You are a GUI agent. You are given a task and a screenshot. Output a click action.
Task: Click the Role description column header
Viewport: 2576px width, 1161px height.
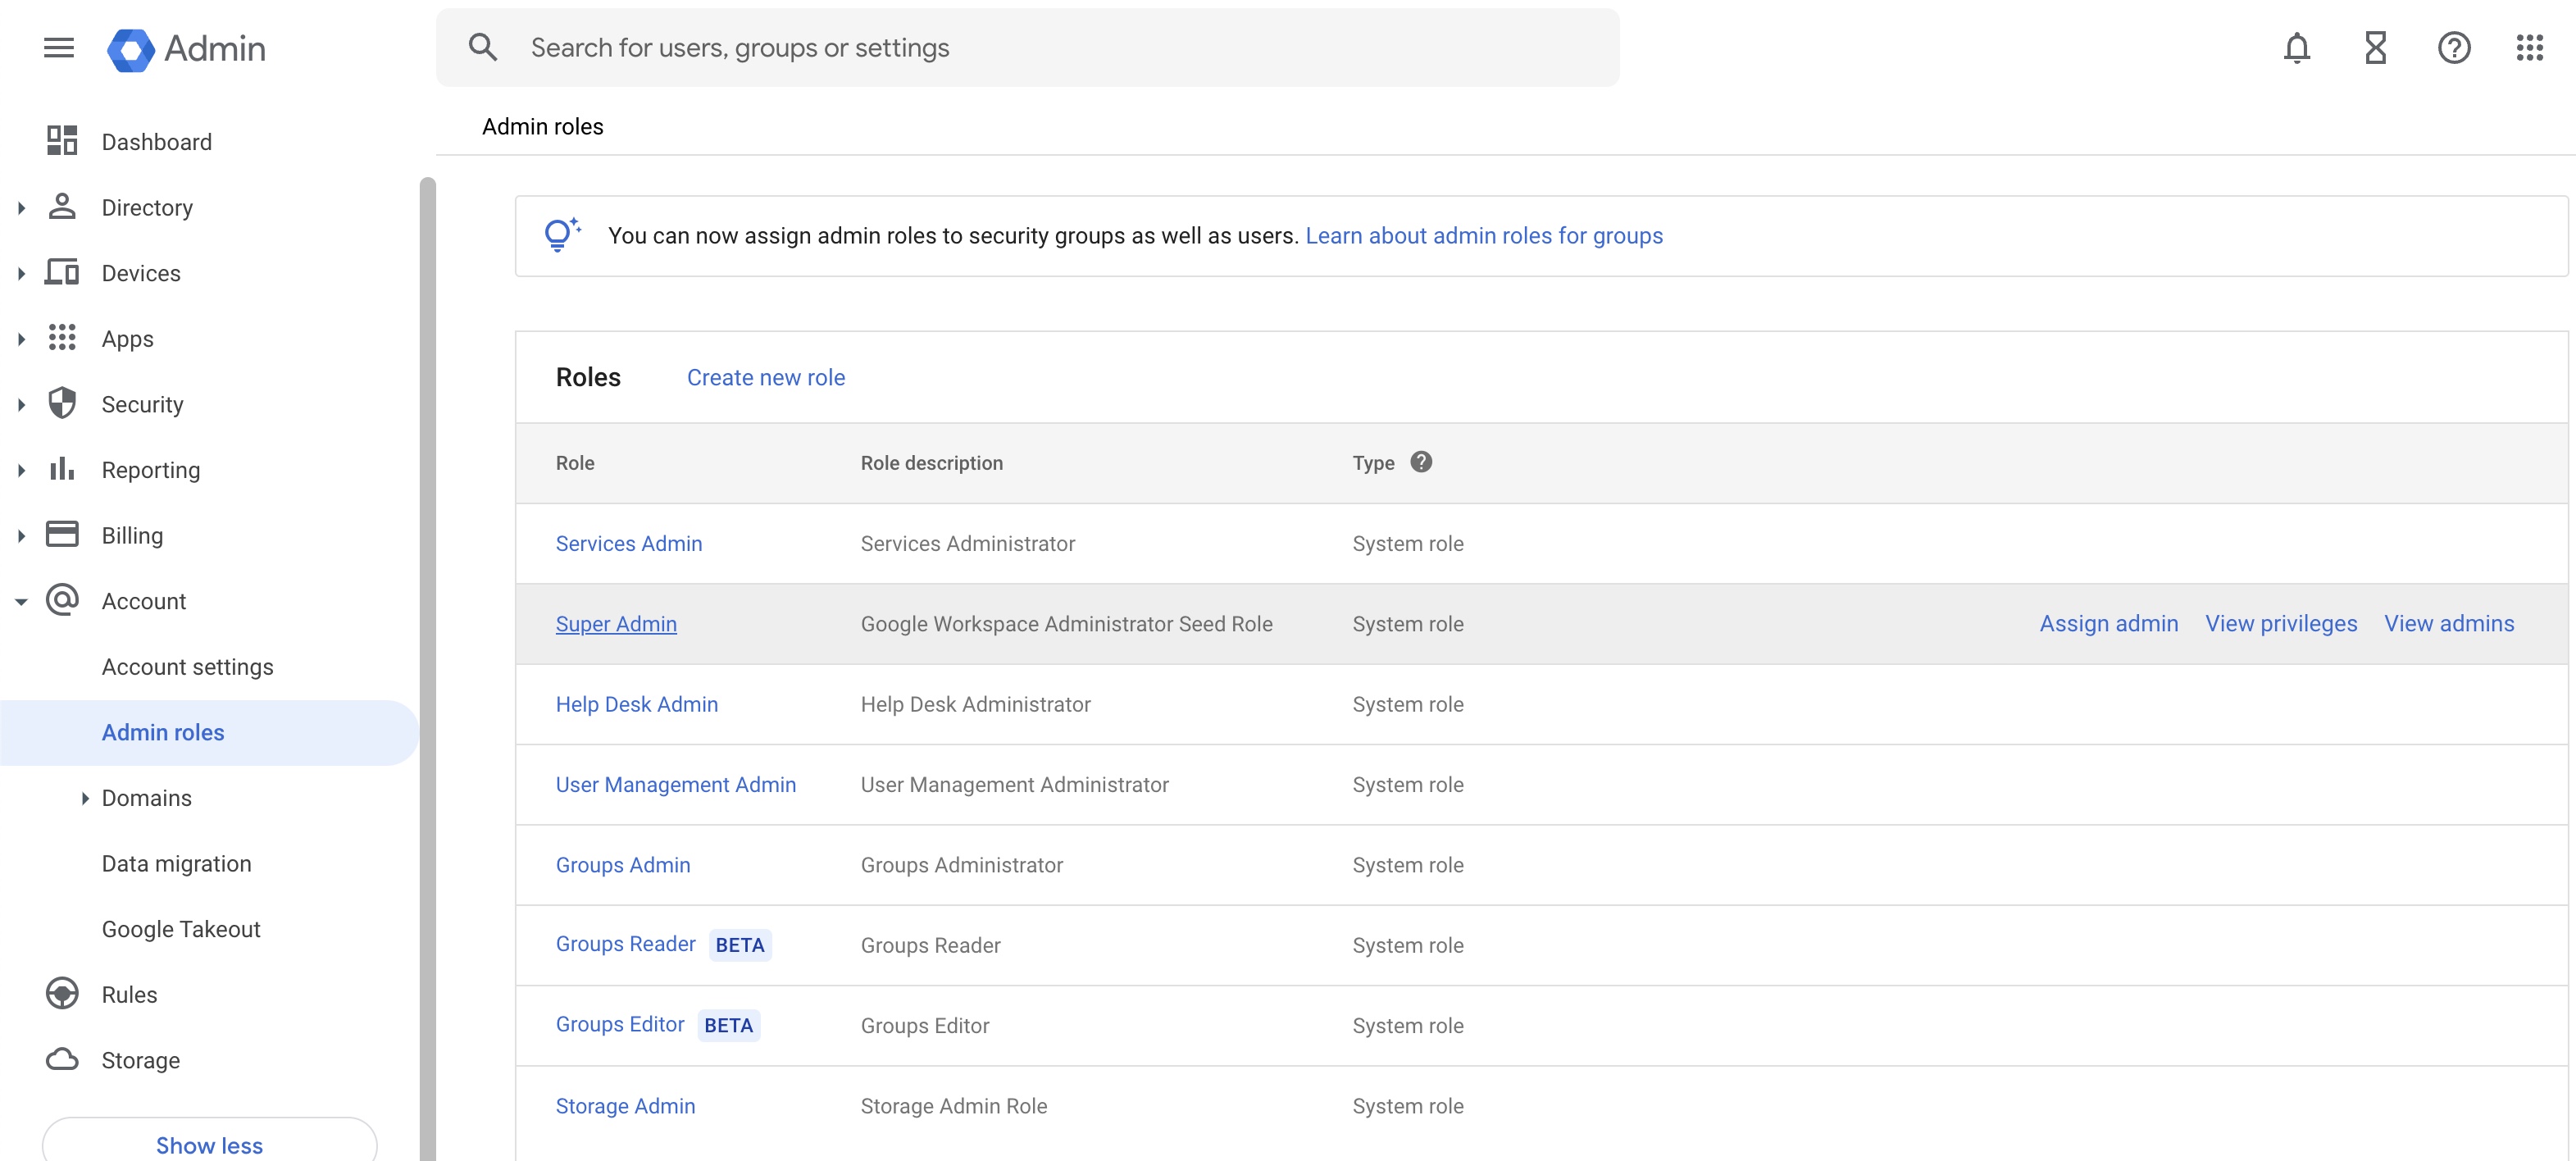(931, 463)
